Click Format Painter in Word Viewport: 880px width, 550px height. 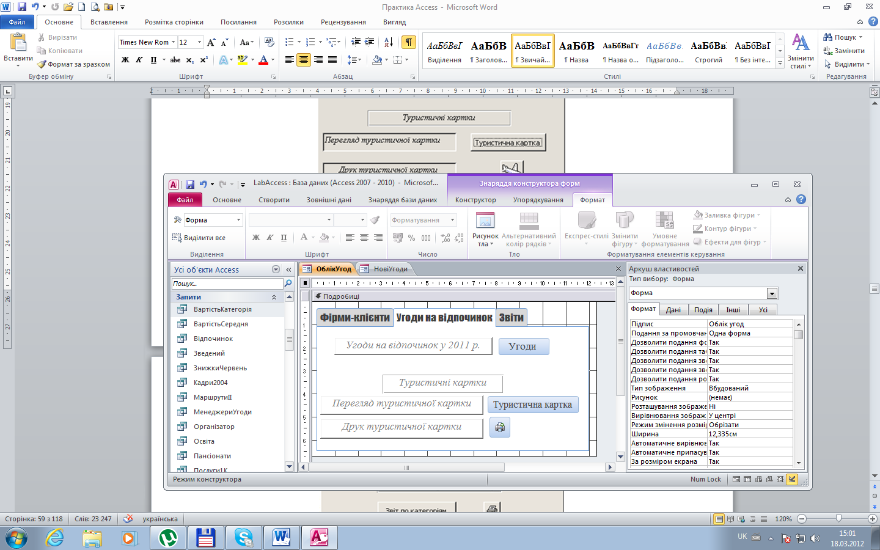[73, 64]
